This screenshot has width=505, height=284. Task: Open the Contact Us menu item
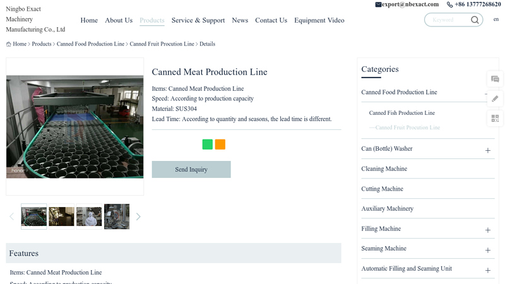click(271, 20)
